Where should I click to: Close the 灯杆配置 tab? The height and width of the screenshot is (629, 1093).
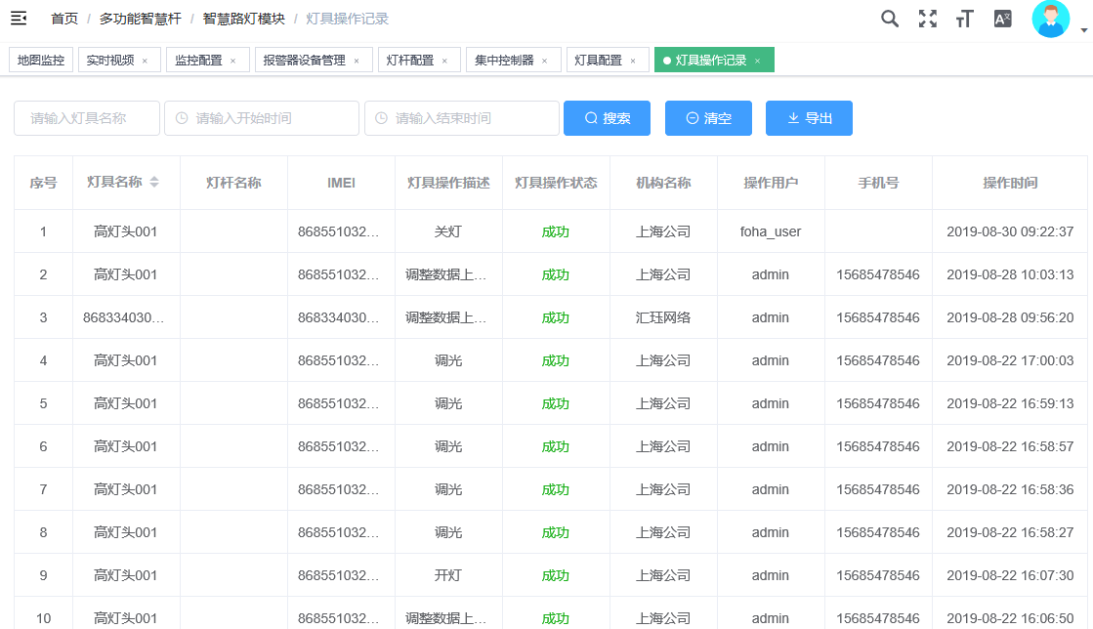coord(444,61)
